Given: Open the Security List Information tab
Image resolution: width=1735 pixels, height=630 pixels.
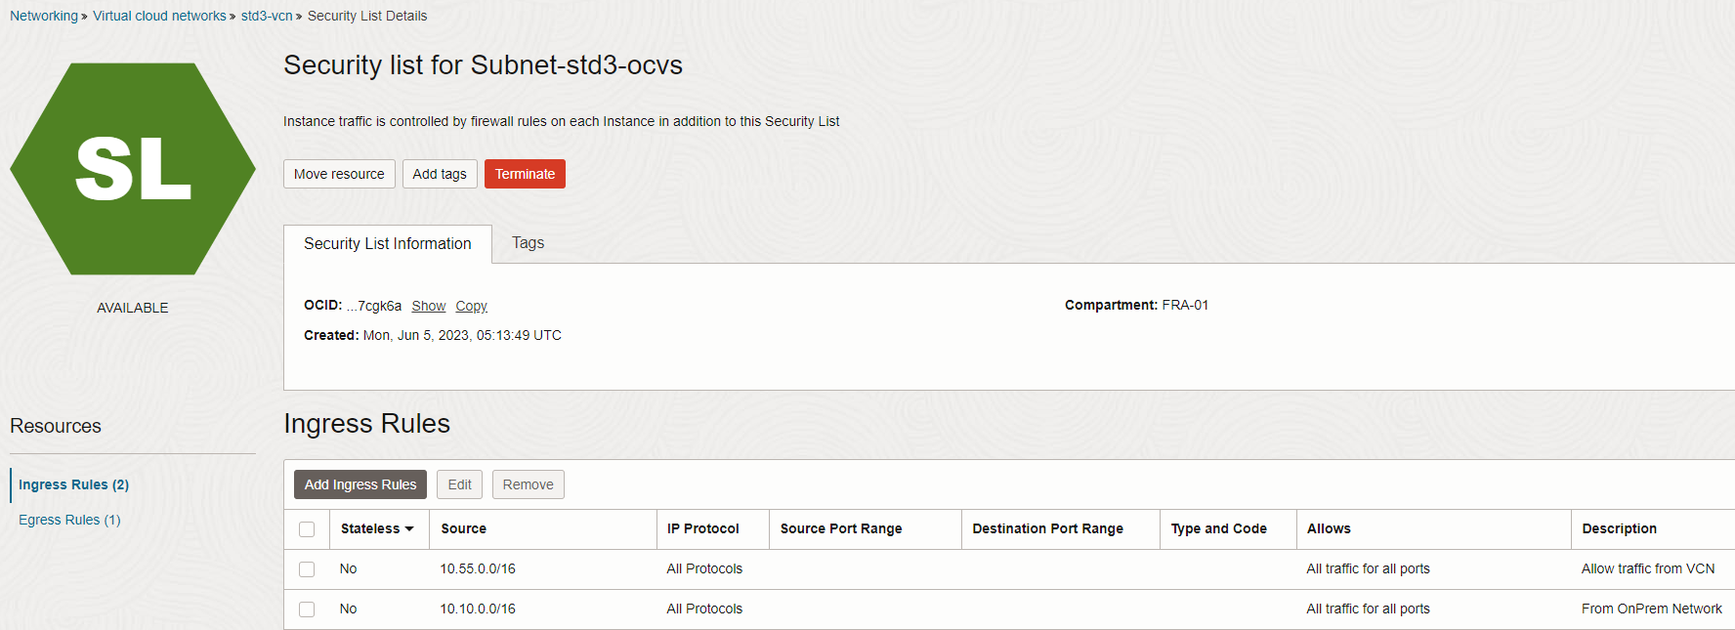Looking at the screenshot, I should pyautogui.click(x=387, y=243).
